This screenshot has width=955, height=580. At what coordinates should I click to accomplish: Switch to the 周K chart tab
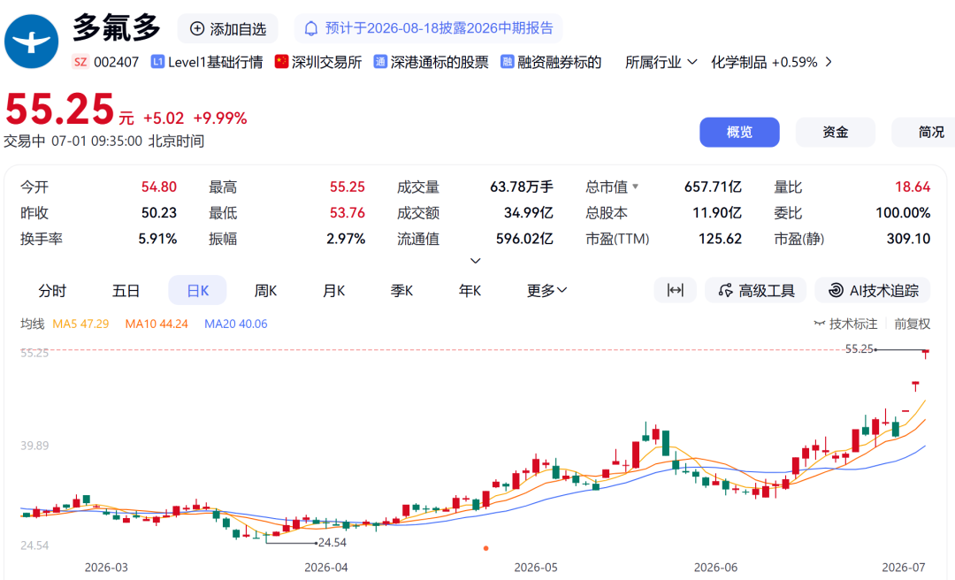[265, 291]
